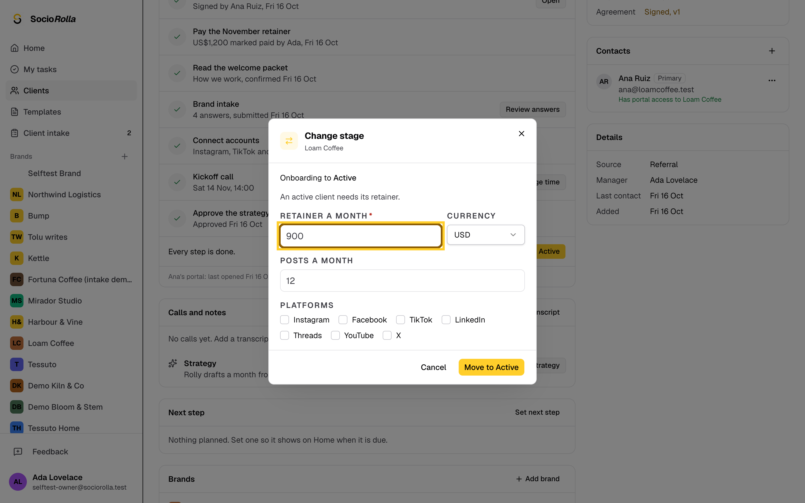Click Ada Lovelace AL avatar

(18, 481)
